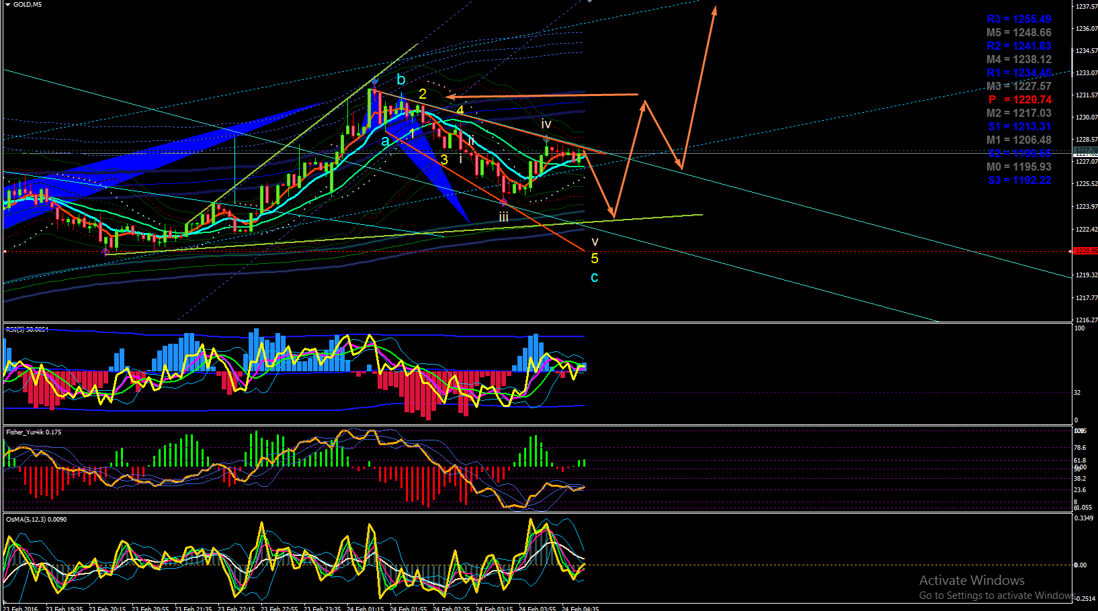Select the red P = 1220.74 pivot label
This screenshot has width=1098, height=611.
coord(1019,100)
